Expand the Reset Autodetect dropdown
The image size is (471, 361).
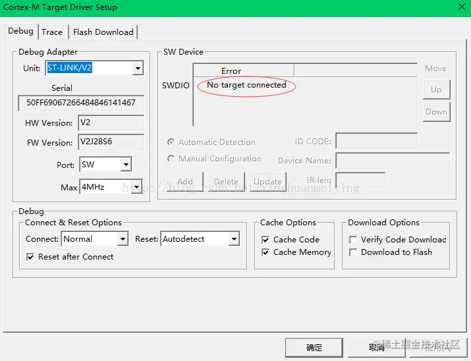click(x=234, y=239)
